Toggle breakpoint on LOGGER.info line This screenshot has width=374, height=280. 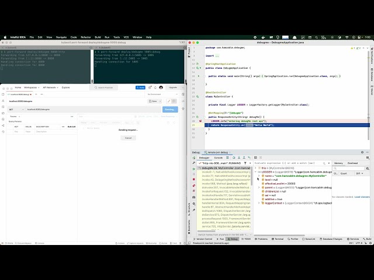[x=200, y=121]
